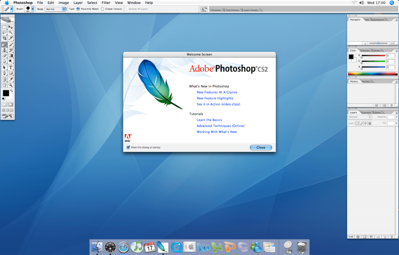Viewport: 399px width, 255px height.
Task: Switch to the Swatches tab
Action: 365,51
